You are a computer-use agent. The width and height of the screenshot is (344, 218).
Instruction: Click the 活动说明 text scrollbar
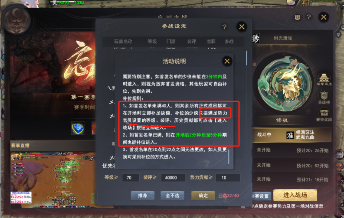click(x=229, y=156)
